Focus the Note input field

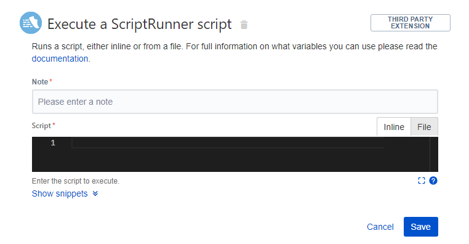tap(235, 102)
